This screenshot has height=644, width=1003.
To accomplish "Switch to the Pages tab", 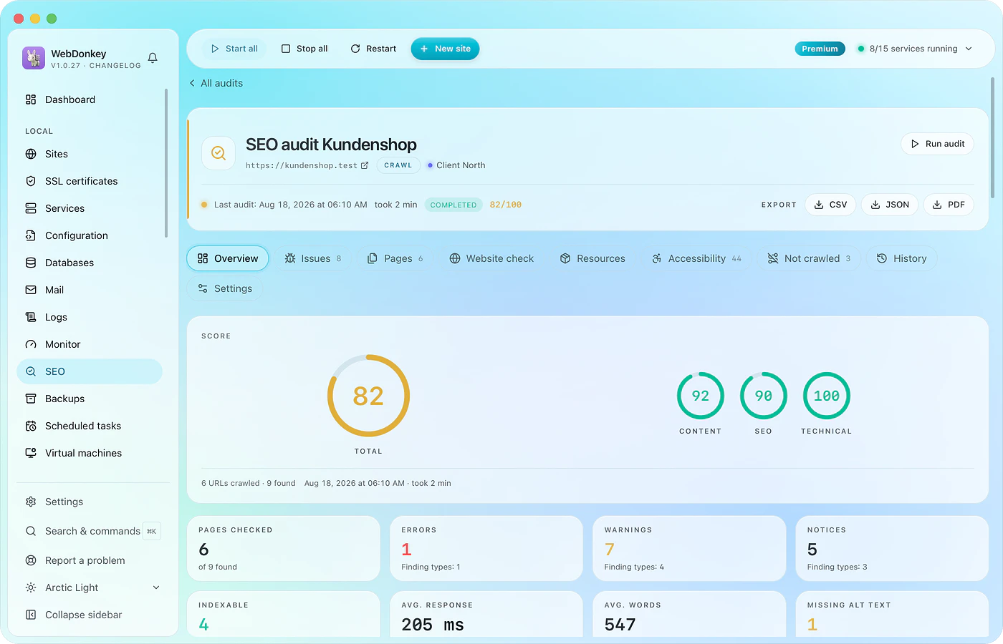I will pyautogui.click(x=395, y=258).
